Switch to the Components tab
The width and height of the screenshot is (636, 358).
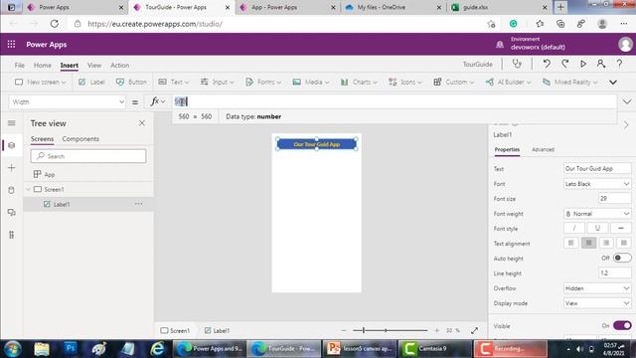(80, 139)
